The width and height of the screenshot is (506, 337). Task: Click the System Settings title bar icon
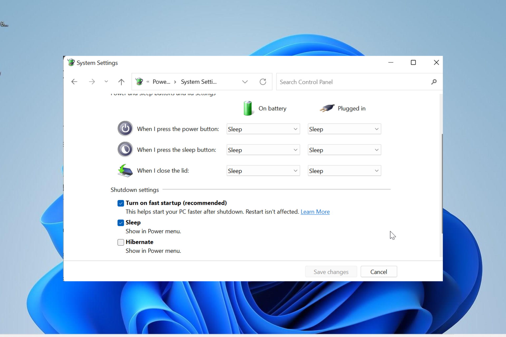point(71,62)
